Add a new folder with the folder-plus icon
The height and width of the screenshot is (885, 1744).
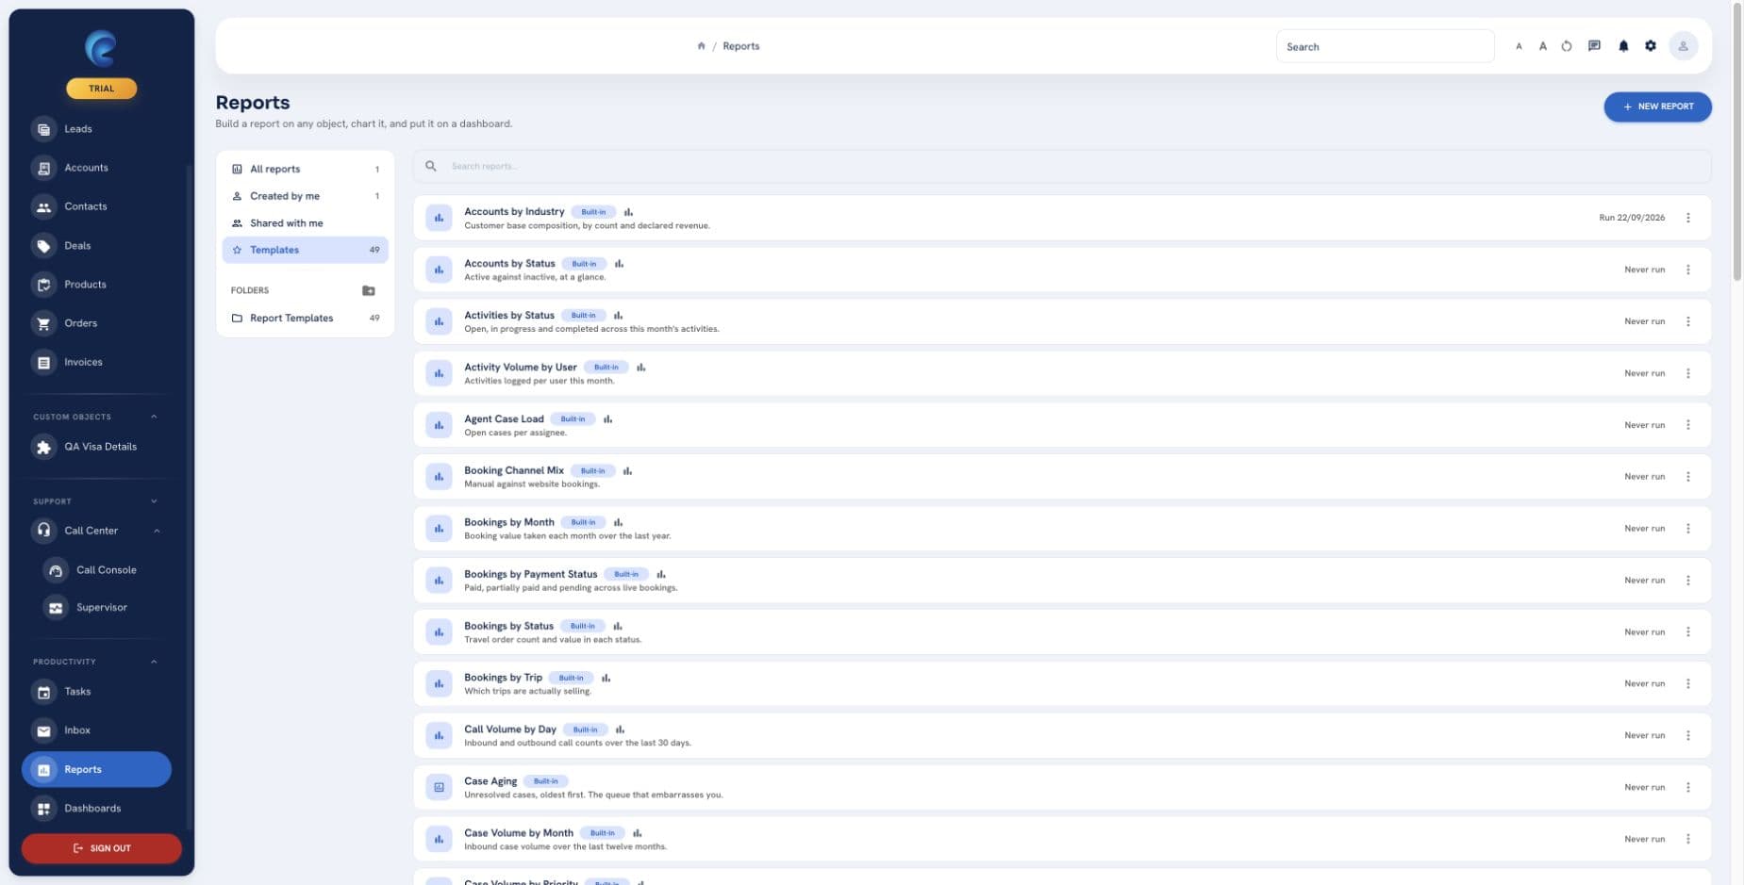click(x=369, y=290)
